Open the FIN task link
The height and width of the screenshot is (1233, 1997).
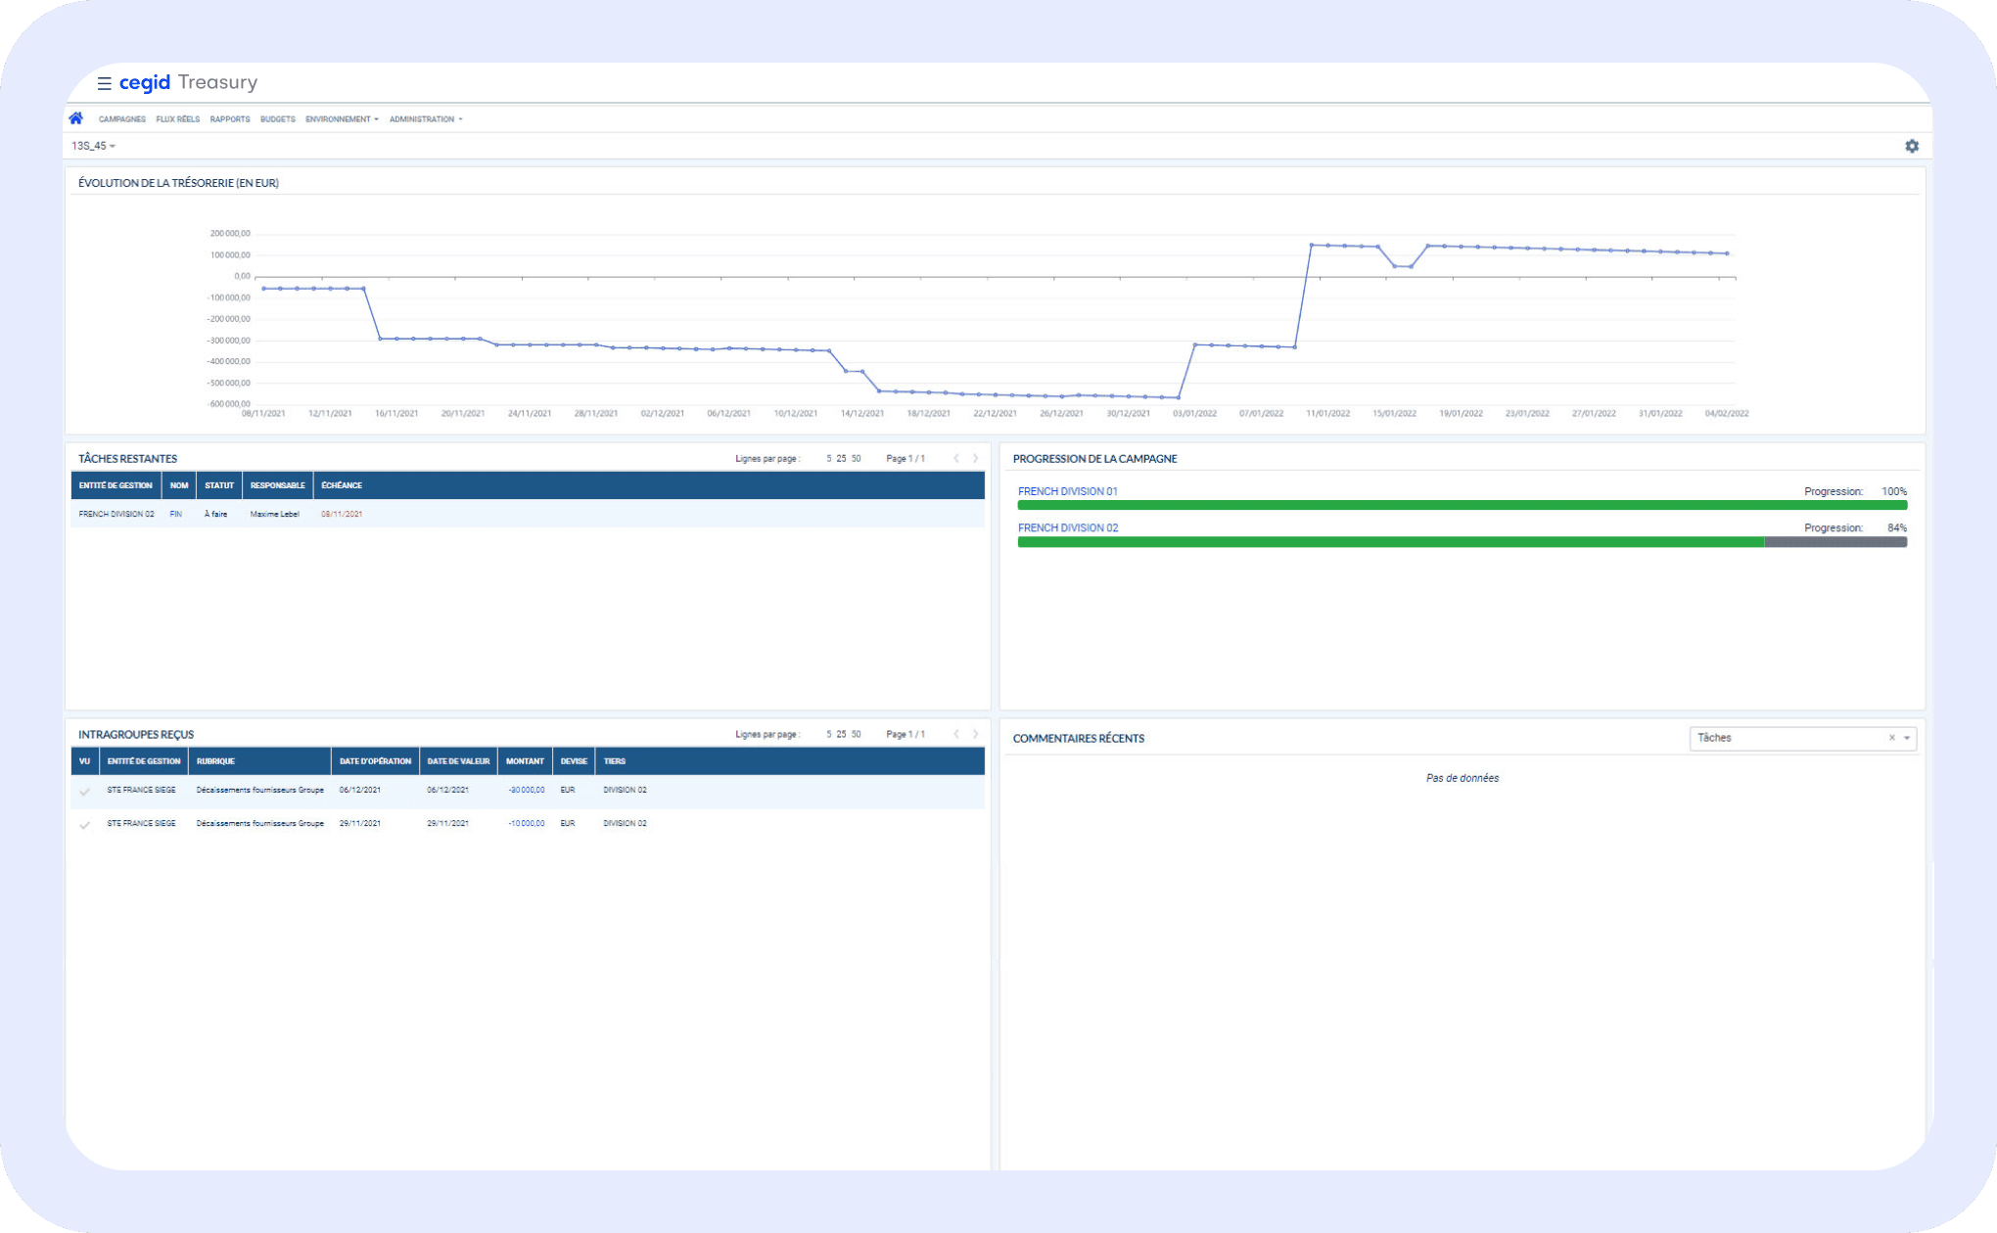176,514
